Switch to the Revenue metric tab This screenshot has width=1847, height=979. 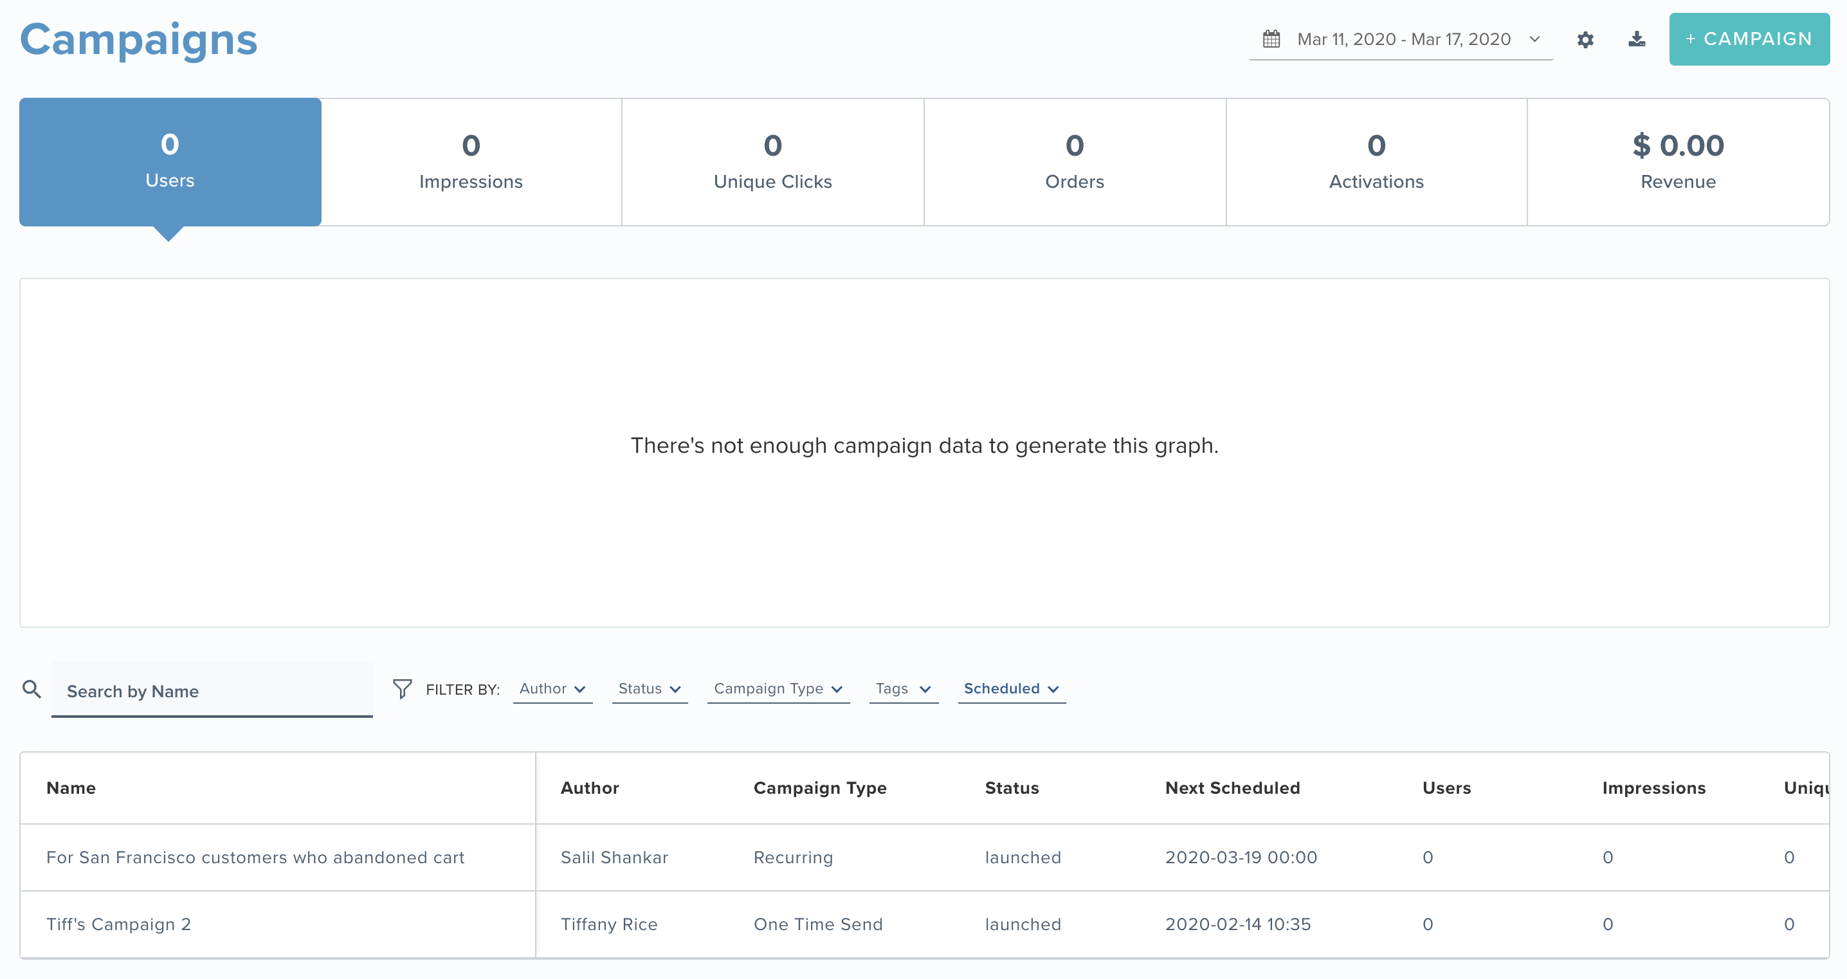[x=1679, y=162]
